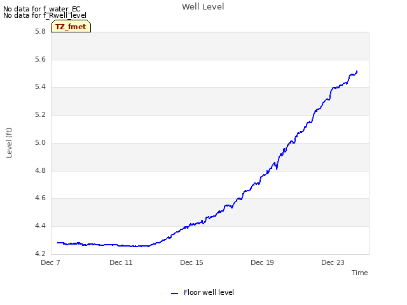Click the 4.8 y-axis tick label

click(40, 170)
